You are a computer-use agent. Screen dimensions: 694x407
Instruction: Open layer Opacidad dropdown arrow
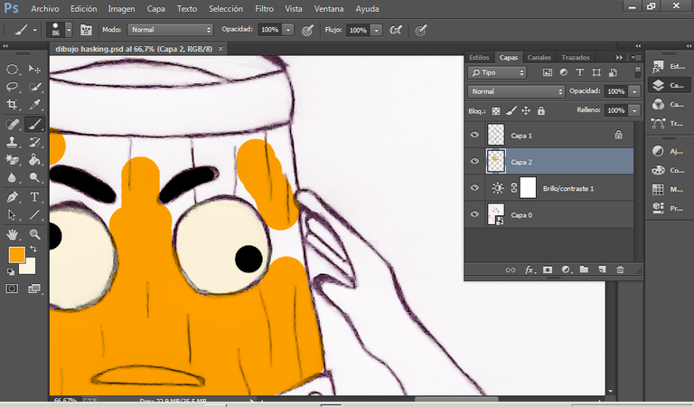pyautogui.click(x=634, y=91)
